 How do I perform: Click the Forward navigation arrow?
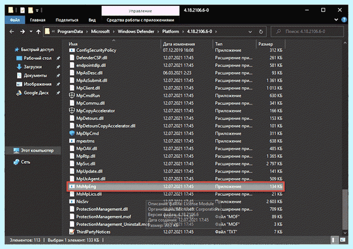(22, 32)
